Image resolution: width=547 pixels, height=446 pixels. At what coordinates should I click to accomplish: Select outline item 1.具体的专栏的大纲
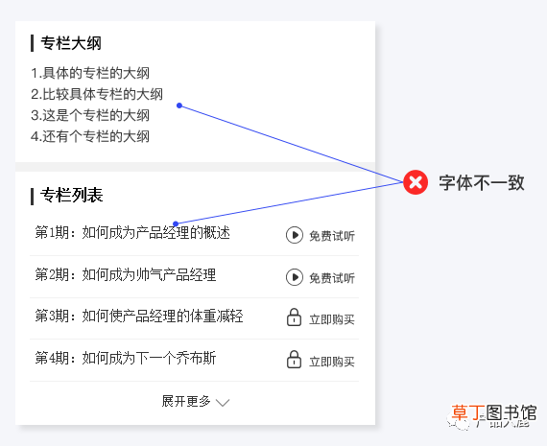click(90, 73)
